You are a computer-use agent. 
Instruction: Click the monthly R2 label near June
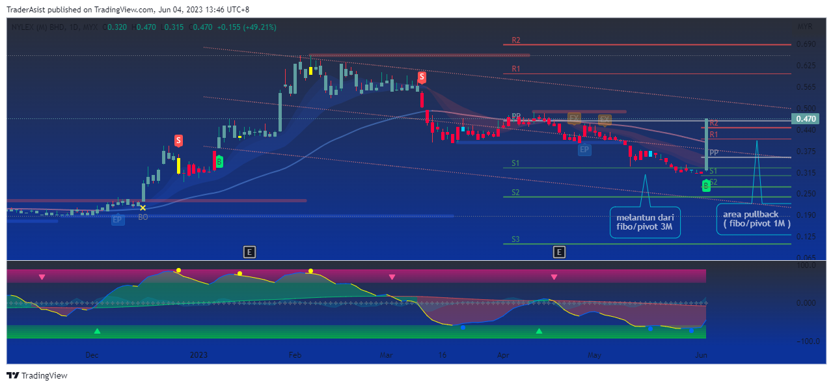pyautogui.click(x=714, y=123)
